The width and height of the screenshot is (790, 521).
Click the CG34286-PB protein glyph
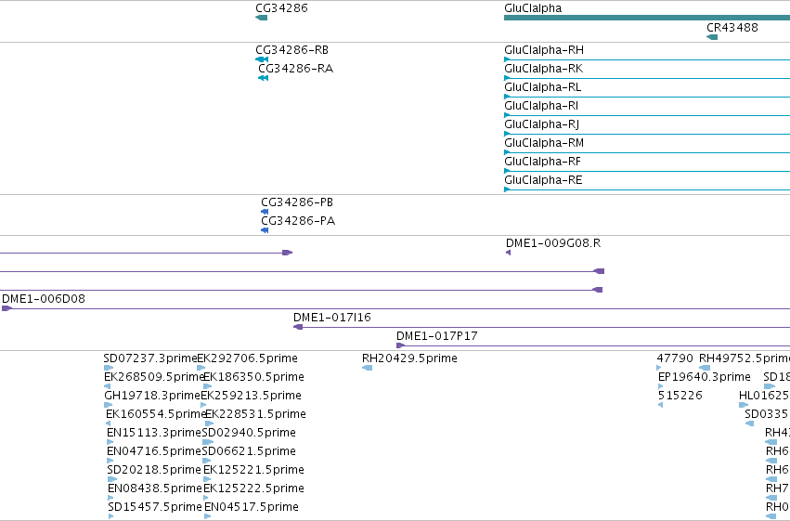click(x=265, y=212)
